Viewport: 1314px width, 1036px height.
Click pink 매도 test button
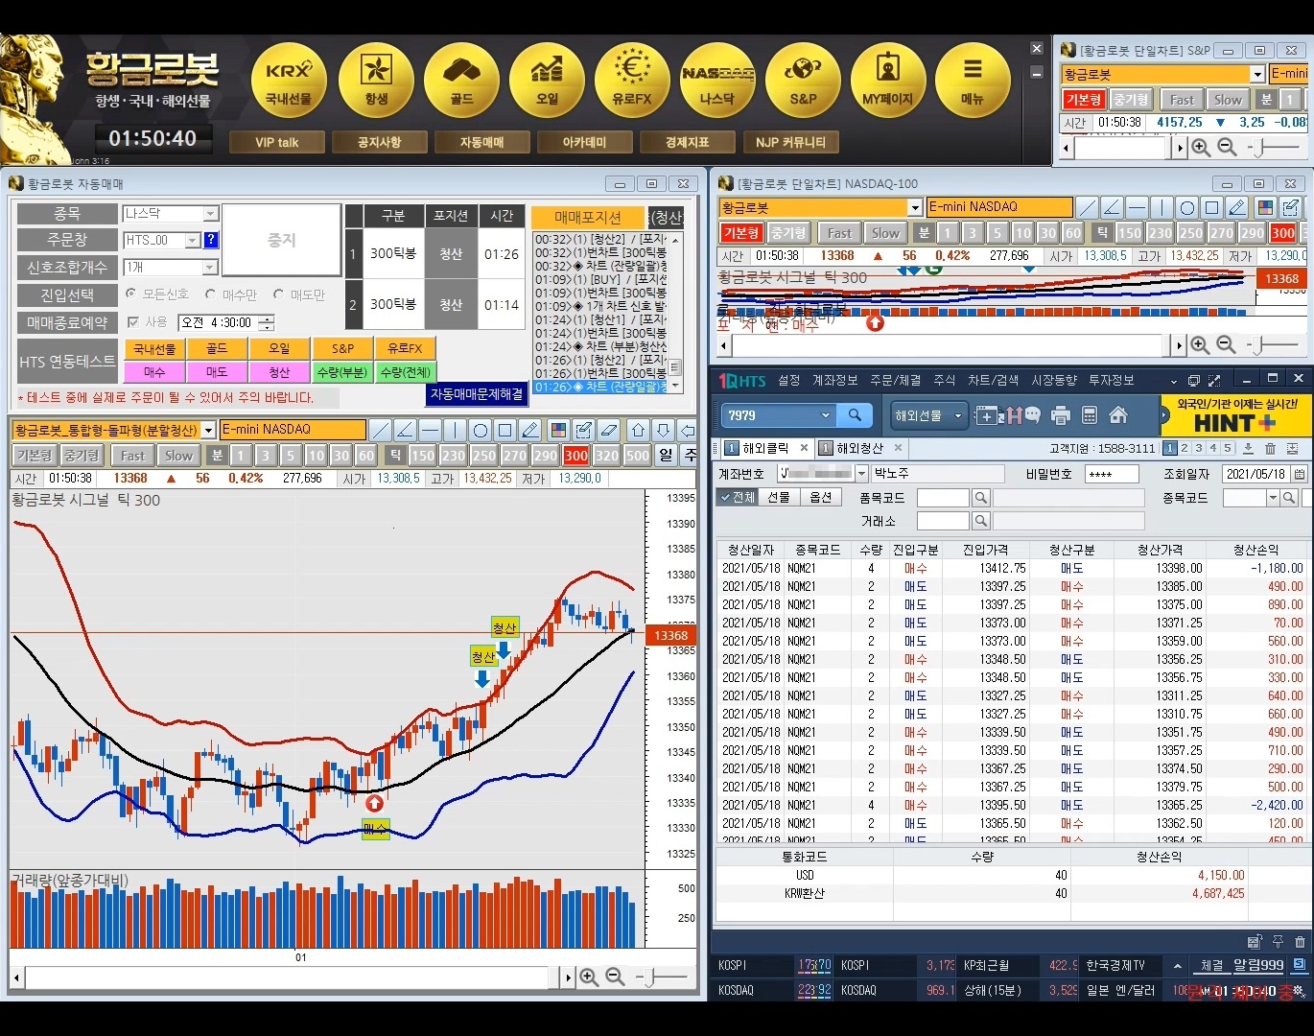tap(217, 372)
